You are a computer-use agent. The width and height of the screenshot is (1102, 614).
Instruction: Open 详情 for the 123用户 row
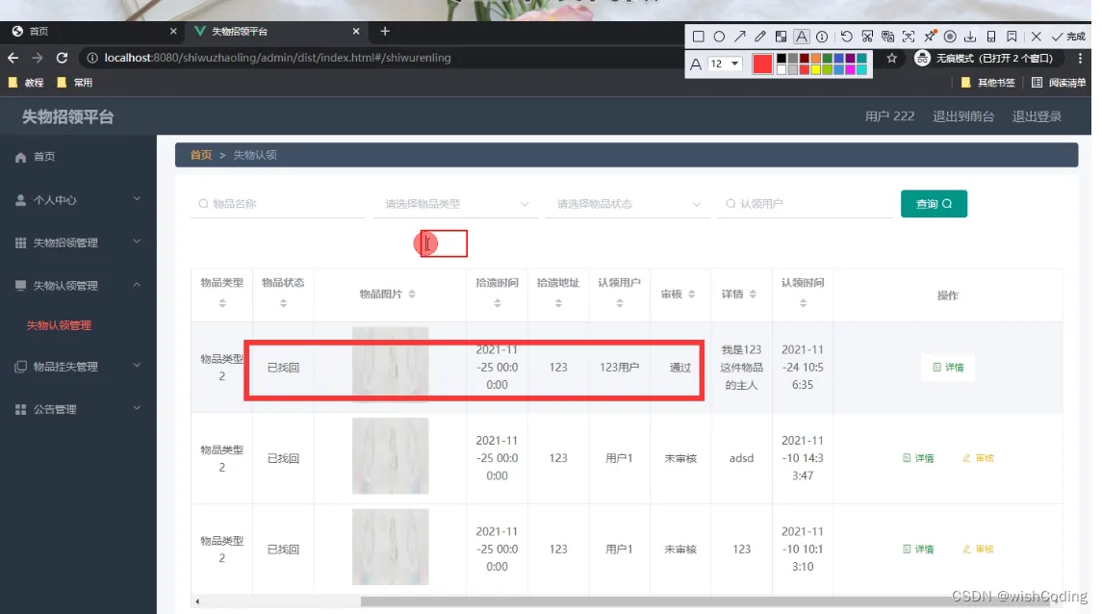[x=948, y=368]
